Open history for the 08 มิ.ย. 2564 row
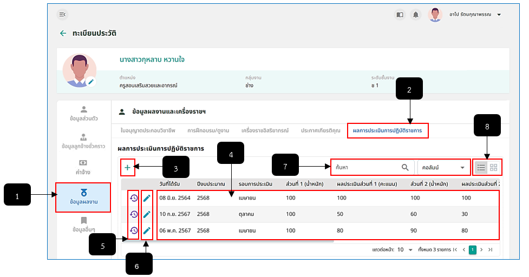529x277 pixels. point(134,198)
